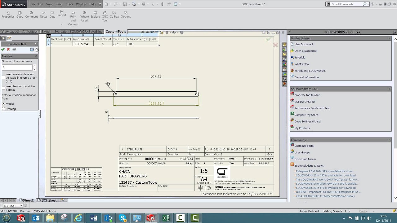Open Custom Properties task pane icon
The height and width of the screenshot is (223, 397).
pos(284,69)
